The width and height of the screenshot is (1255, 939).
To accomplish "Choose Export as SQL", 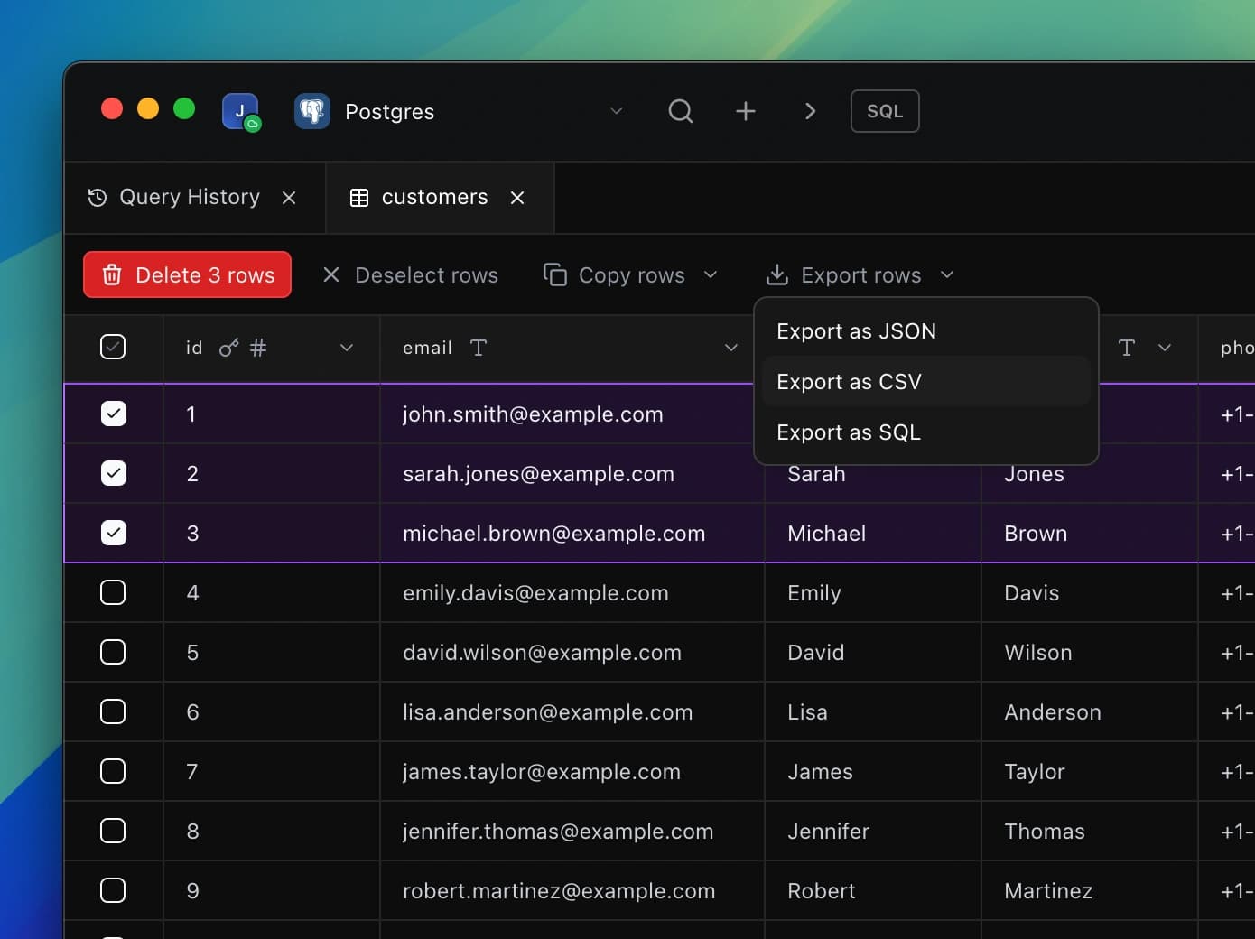I will tap(926, 432).
